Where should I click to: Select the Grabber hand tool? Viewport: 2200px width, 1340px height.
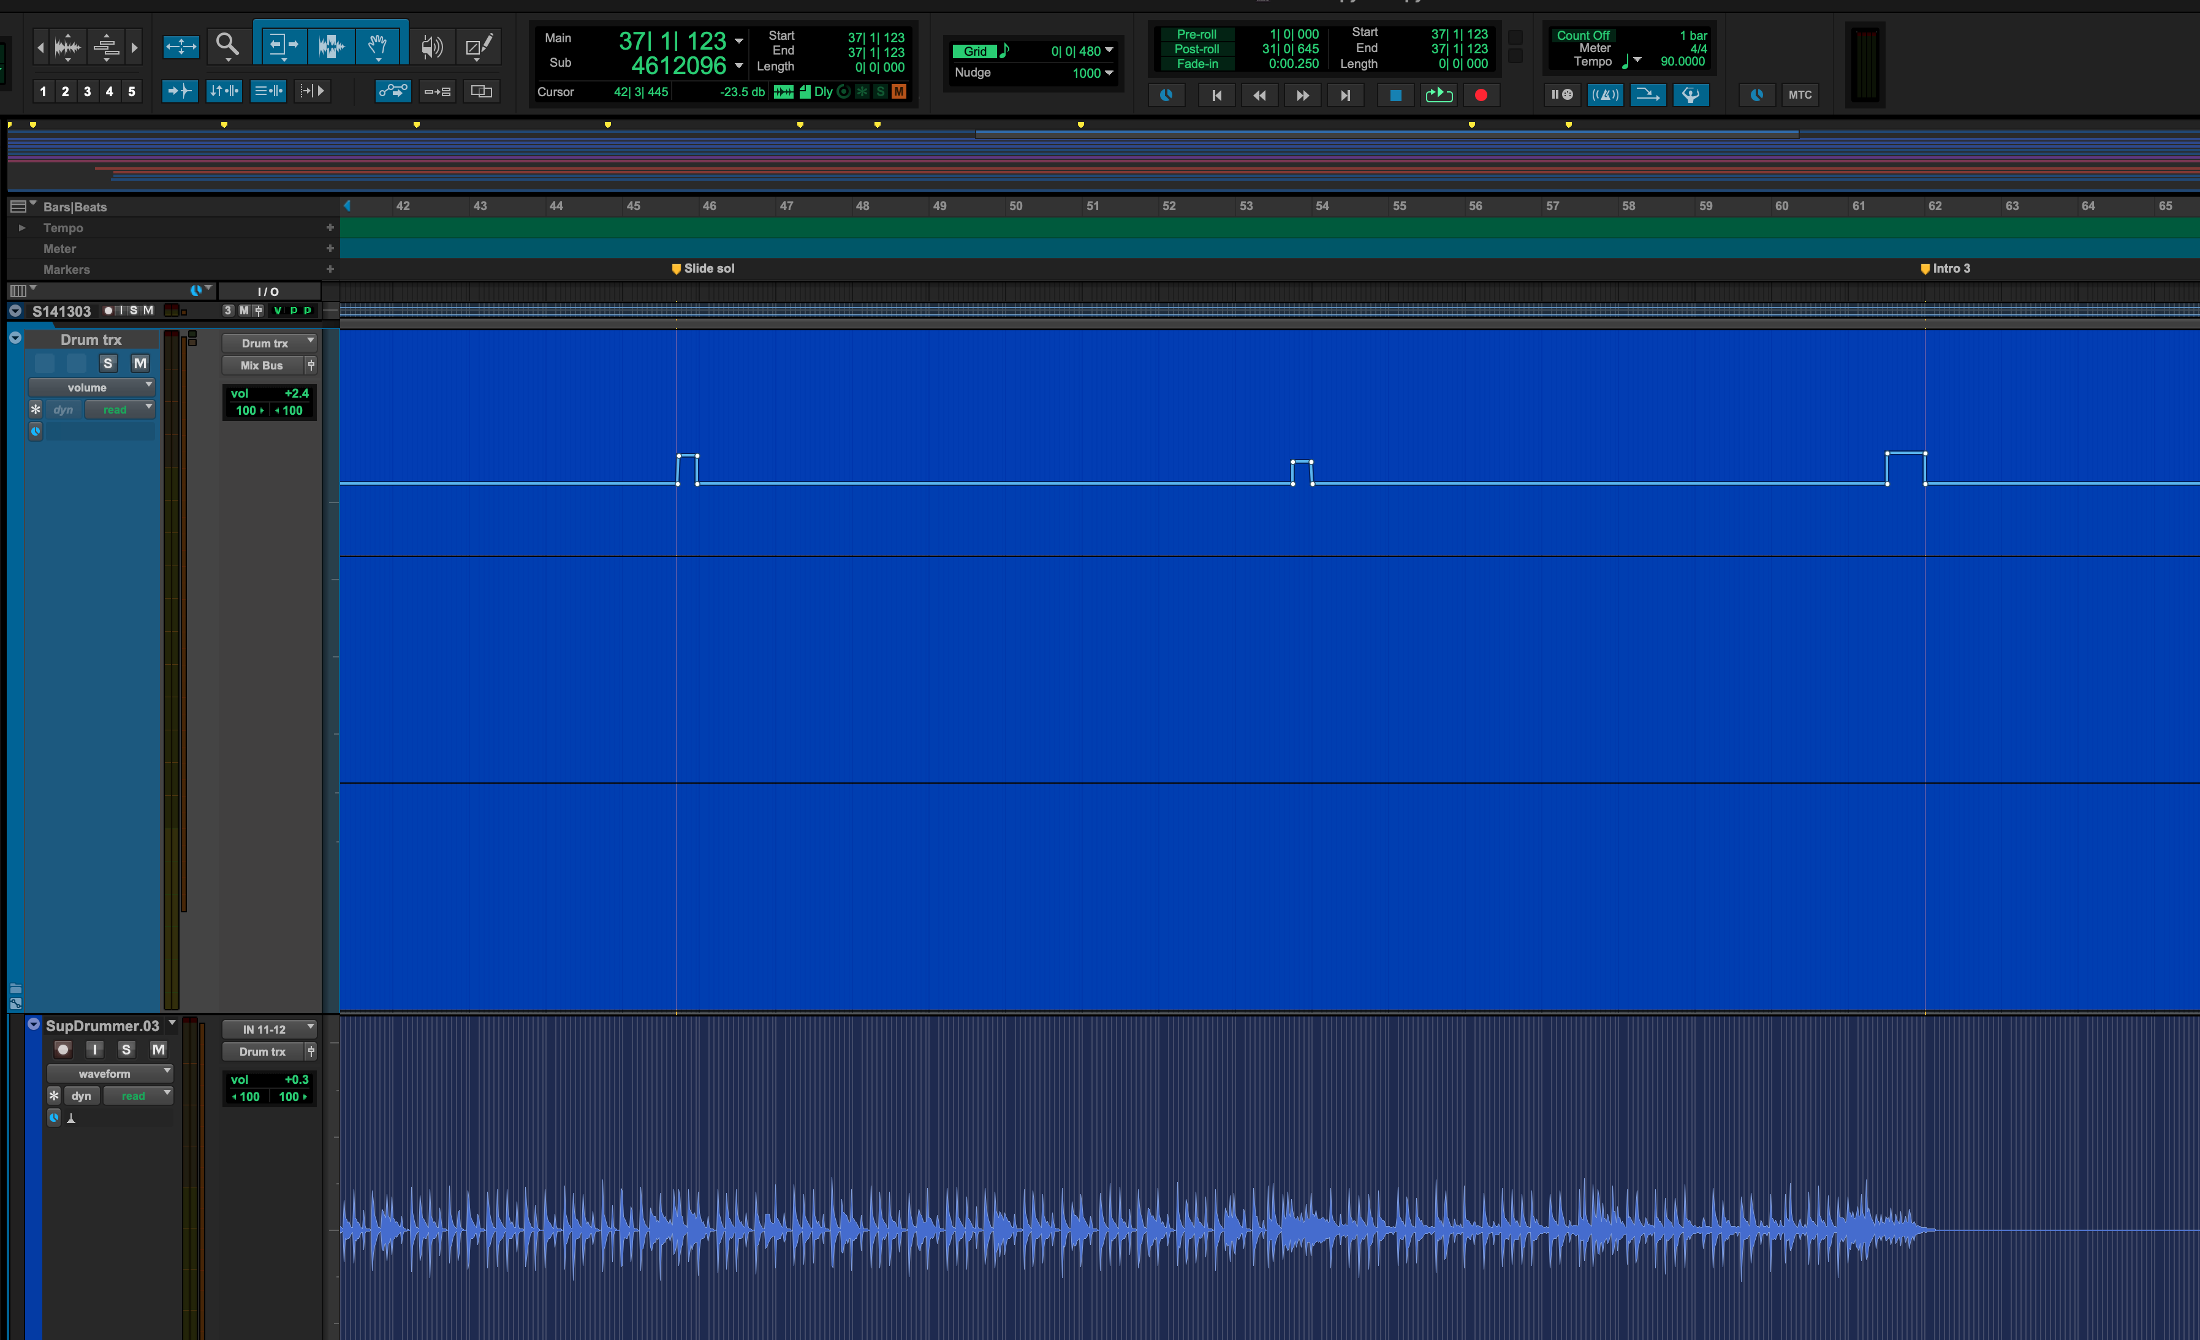click(x=377, y=45)
